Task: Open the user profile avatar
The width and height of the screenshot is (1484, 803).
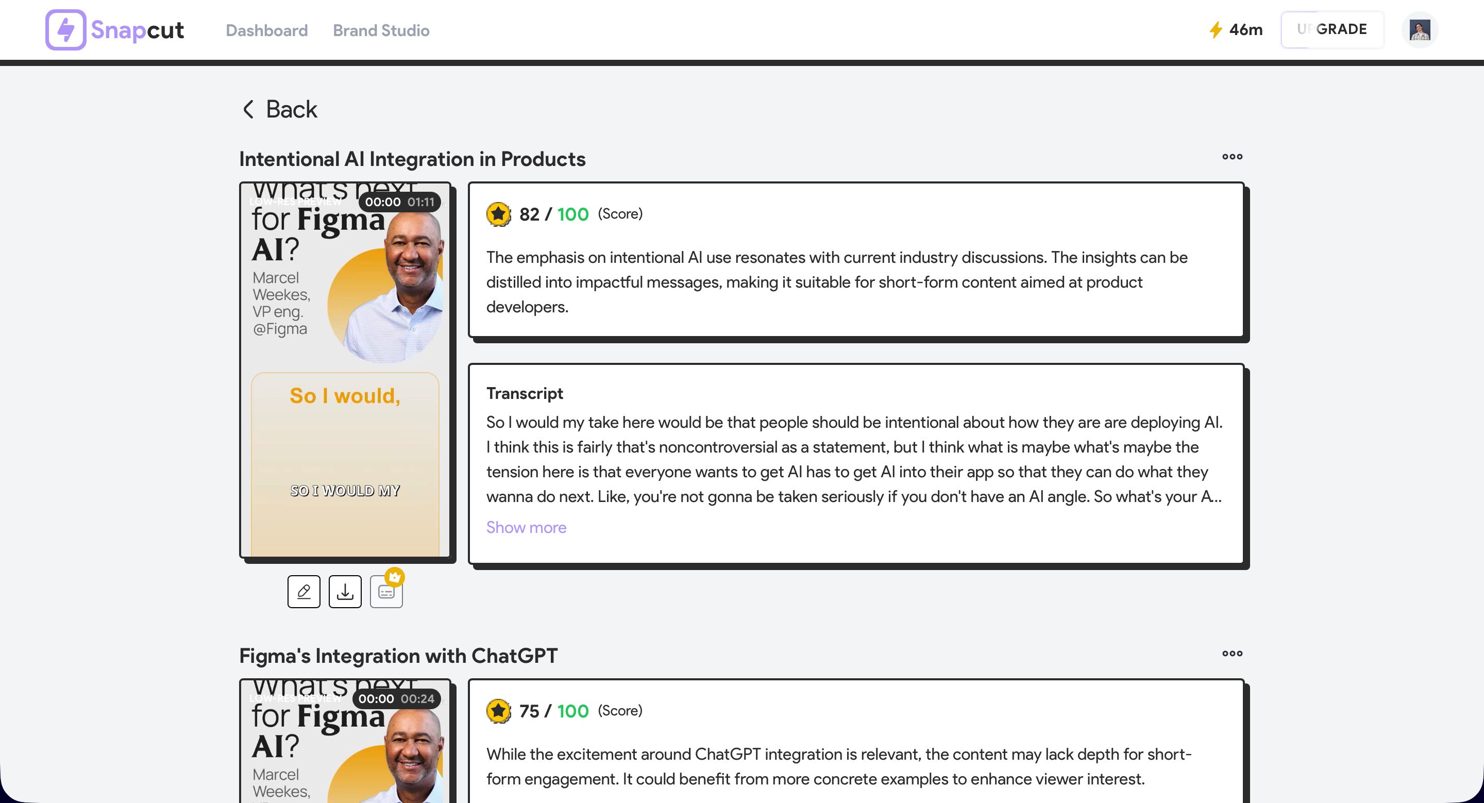Action: 1420,30
